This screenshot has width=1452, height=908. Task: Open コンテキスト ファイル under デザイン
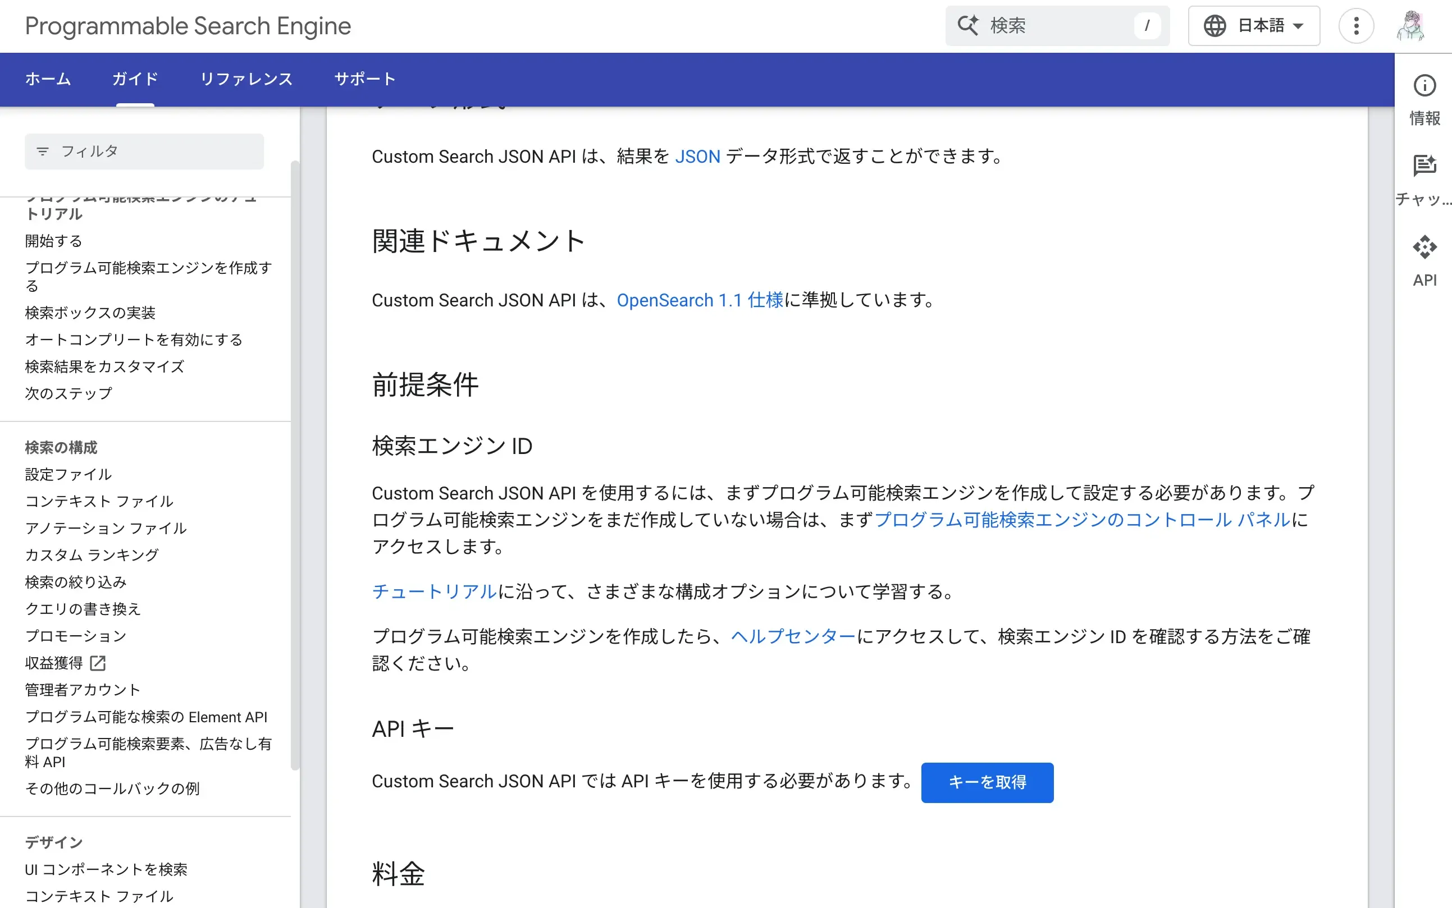(99, 896)
